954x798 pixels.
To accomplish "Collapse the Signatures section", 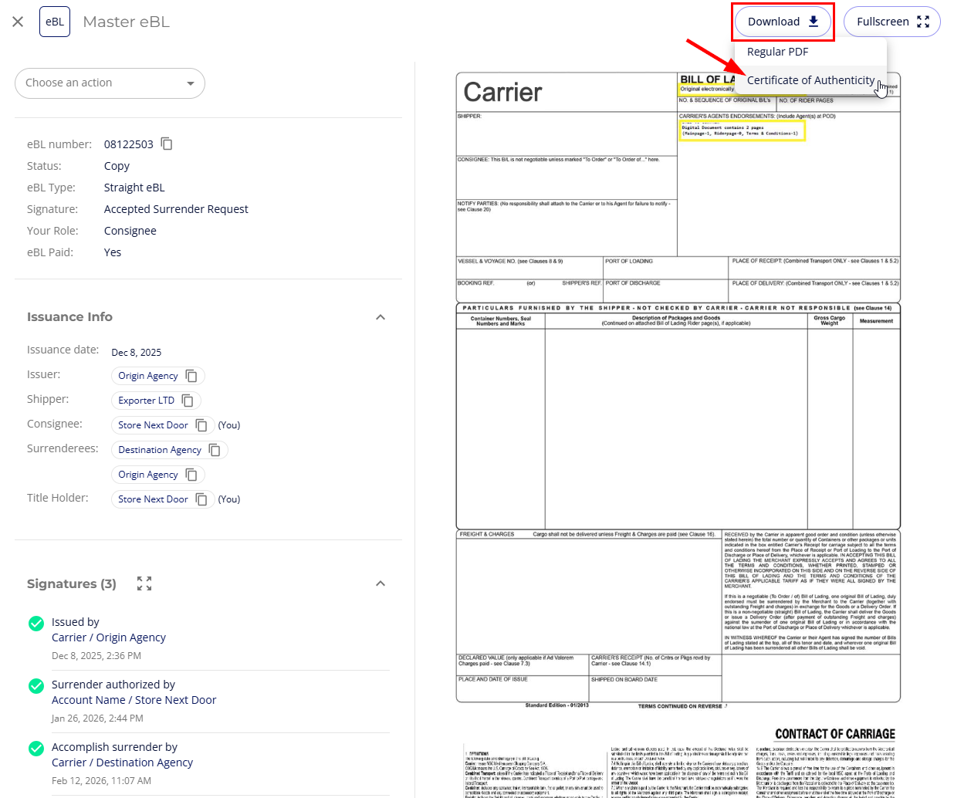I will pos(381,583).
